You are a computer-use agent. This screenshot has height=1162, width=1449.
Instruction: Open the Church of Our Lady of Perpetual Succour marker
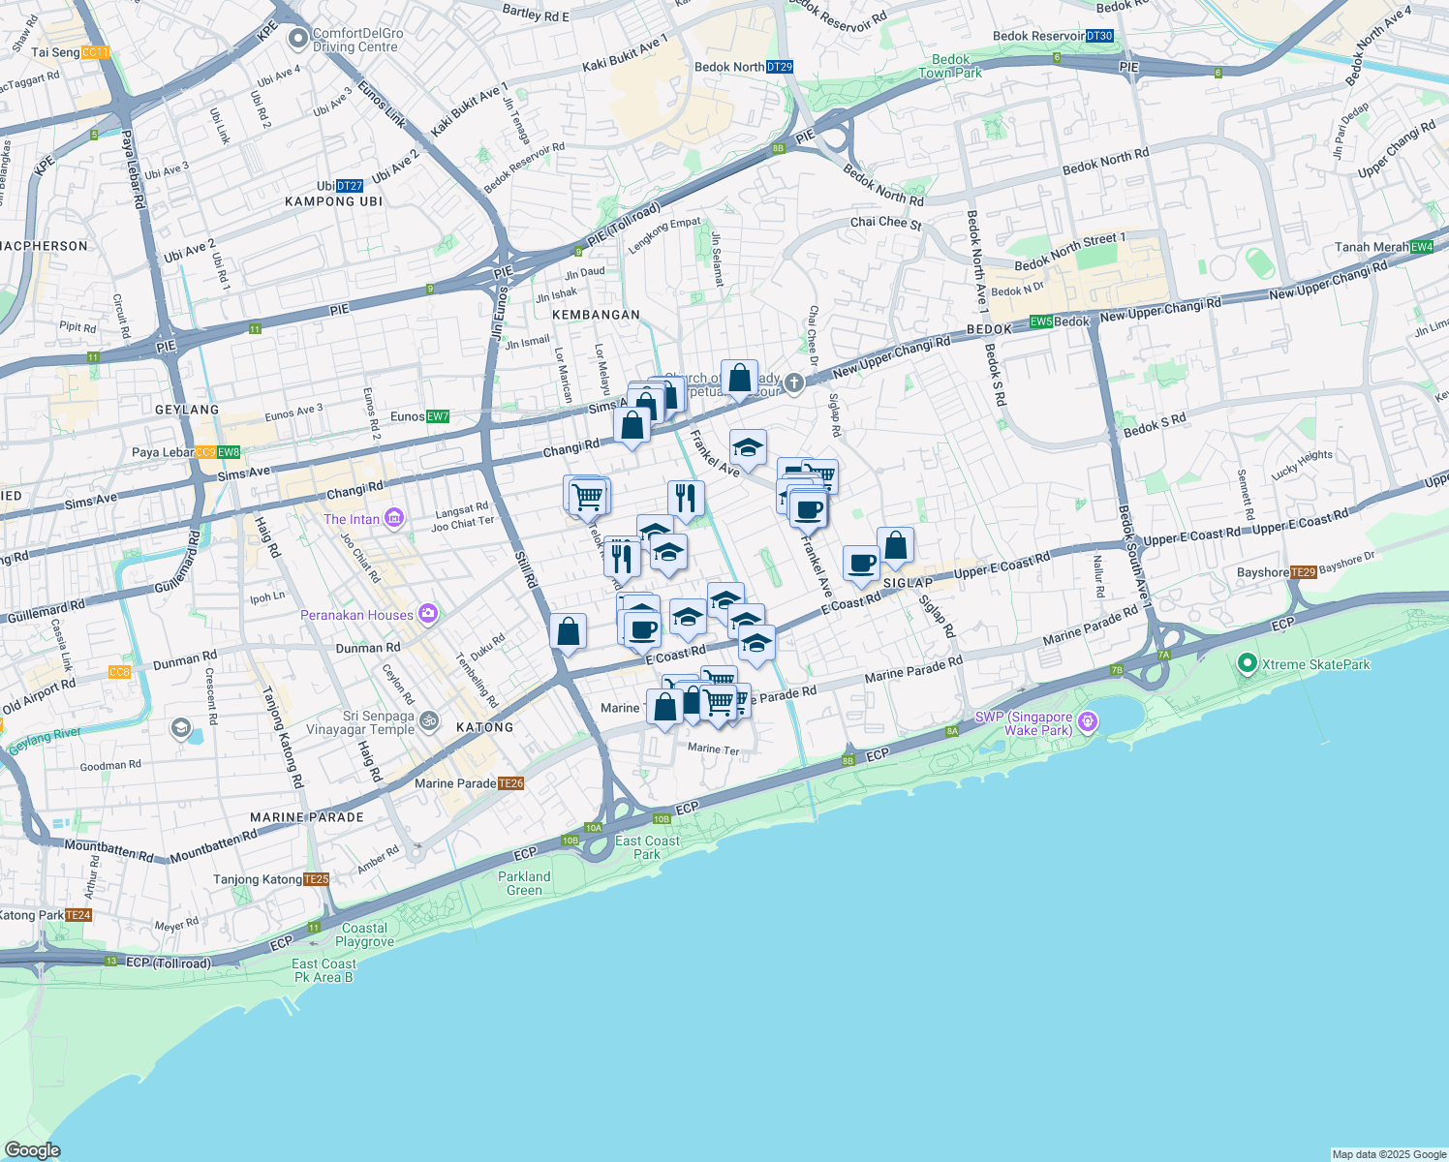(792, 382)
